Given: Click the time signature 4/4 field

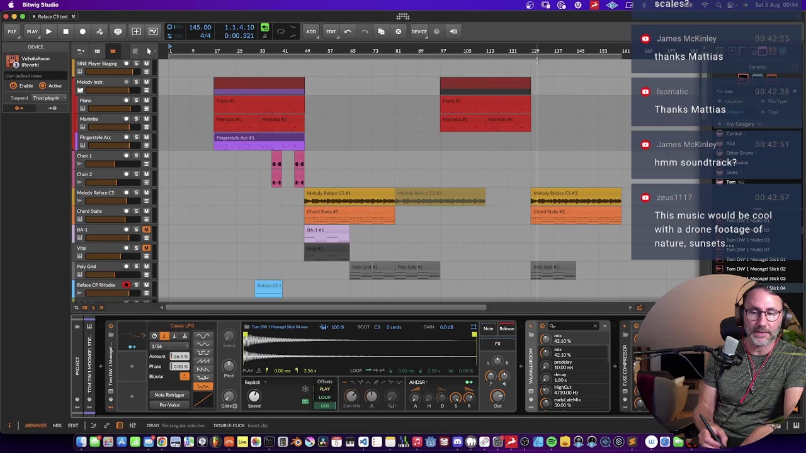Looking at the screenshot, I should click(x=205, y=35).
